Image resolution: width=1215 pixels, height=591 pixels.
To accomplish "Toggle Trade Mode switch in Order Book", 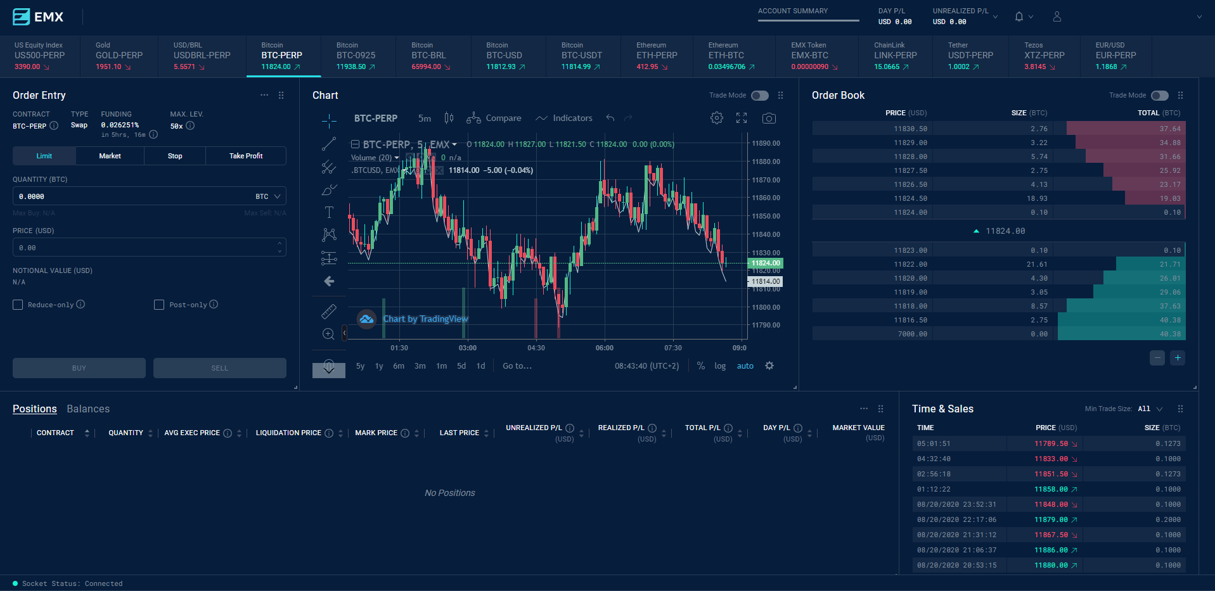I will pos(1160,95).
